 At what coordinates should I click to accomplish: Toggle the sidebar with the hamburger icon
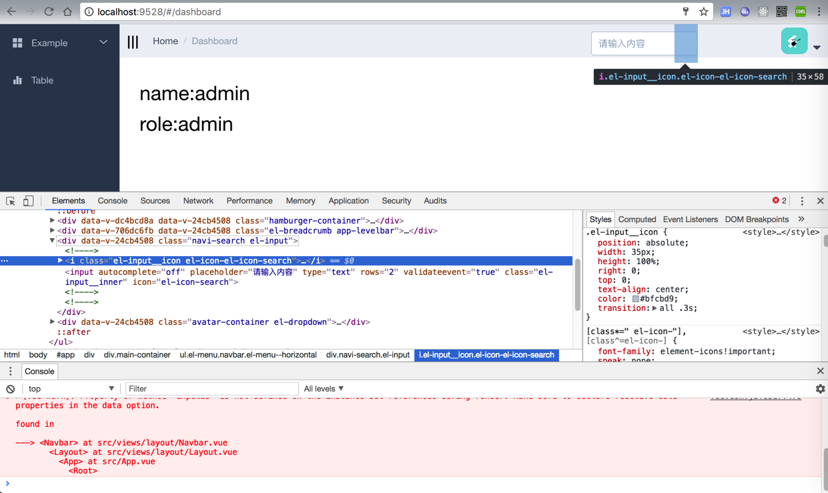pos(133,42)
